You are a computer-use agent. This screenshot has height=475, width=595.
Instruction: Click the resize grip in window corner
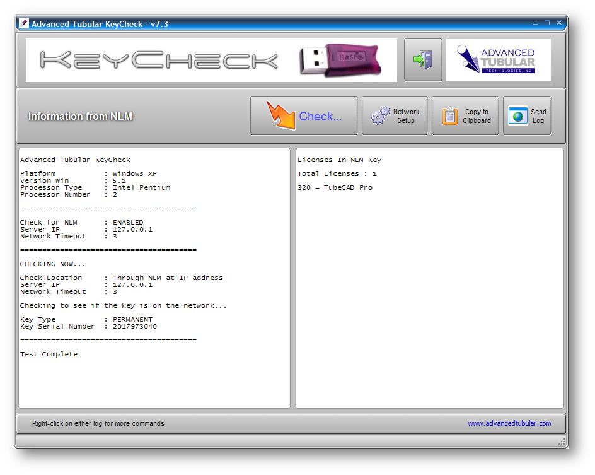pos(562,442)
